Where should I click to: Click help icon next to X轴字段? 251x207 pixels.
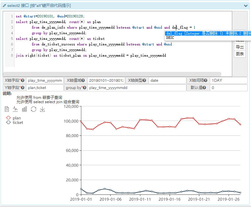click(23, 80)
